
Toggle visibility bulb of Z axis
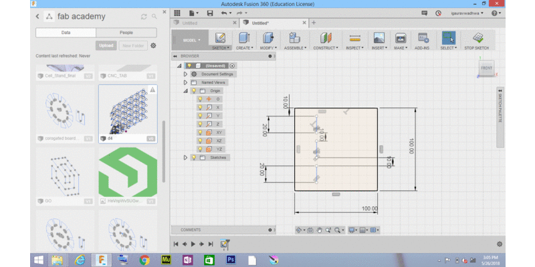coord(200,124)
